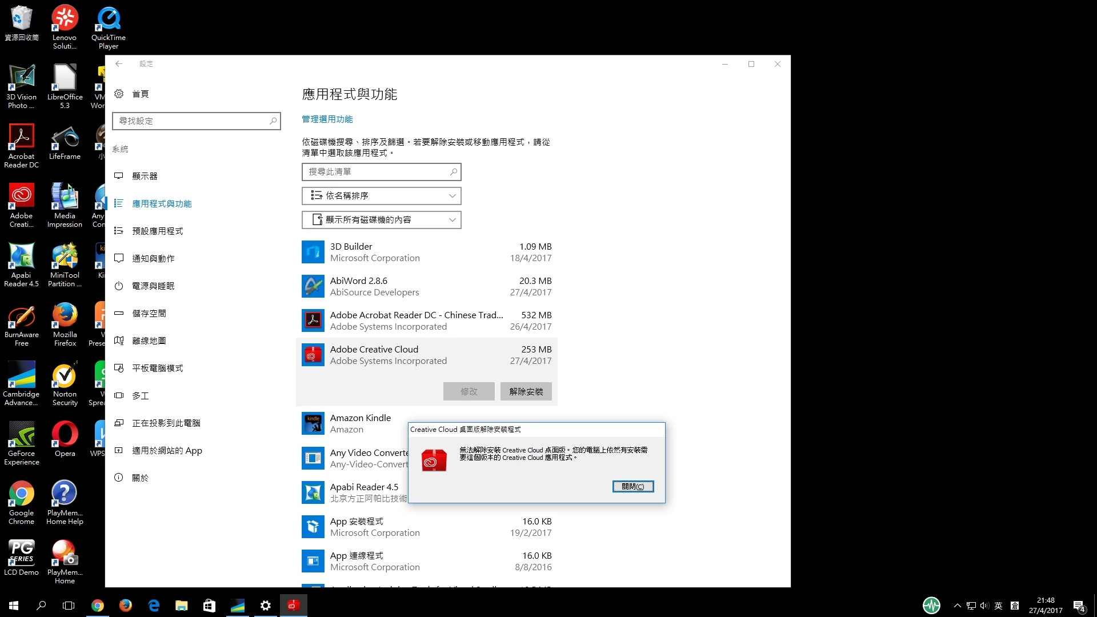This screenshot has width=1097, height=617.
Task: Expand the 依名稱排序 sort dropdown
Action: tap(381, 196)
